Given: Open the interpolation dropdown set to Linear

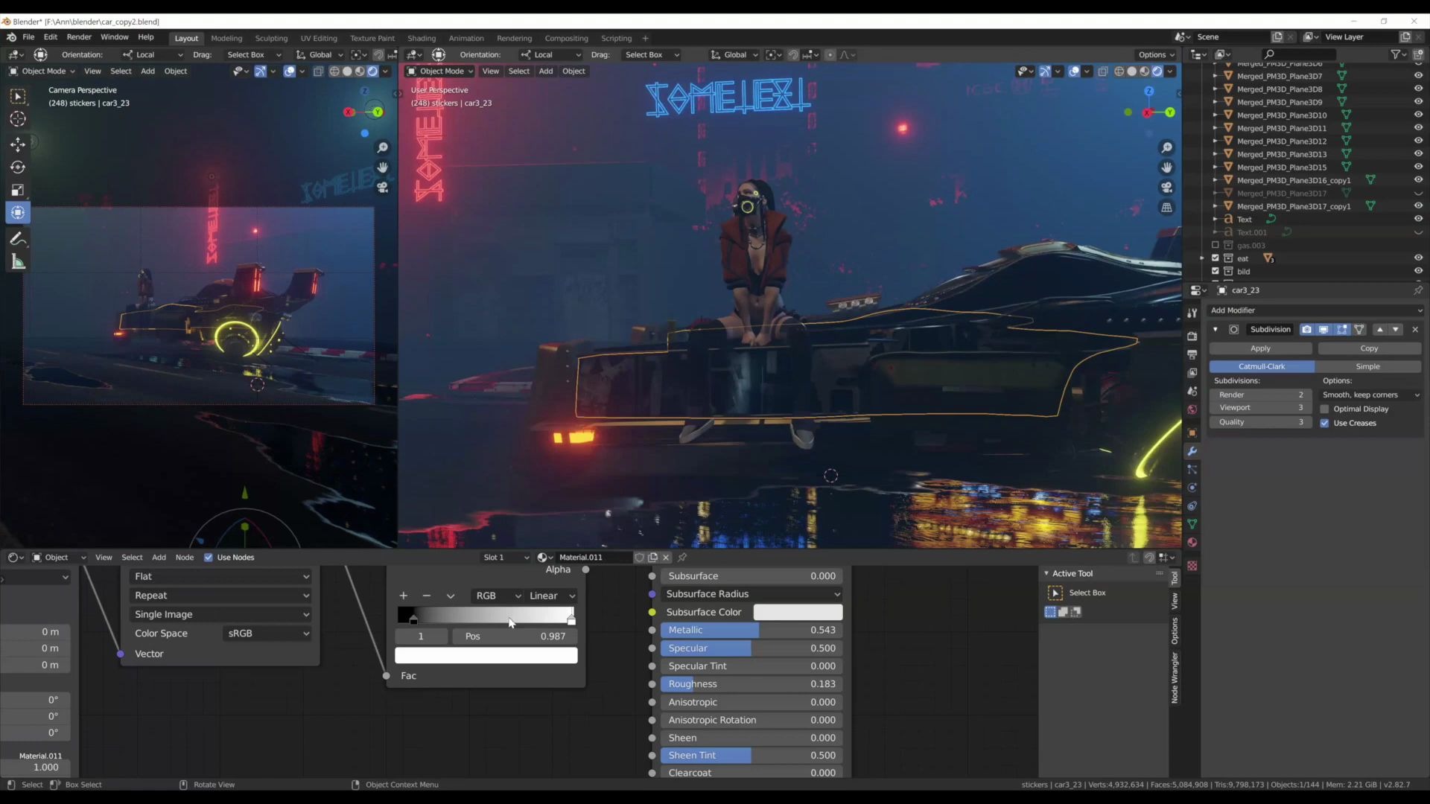Looking at the screenshot, I should pyautogui.click(x=551, y=596).
